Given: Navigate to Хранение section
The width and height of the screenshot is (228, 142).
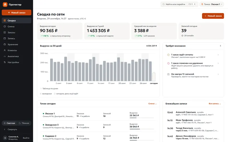Looking at the screenshot, I should (17, 44).
